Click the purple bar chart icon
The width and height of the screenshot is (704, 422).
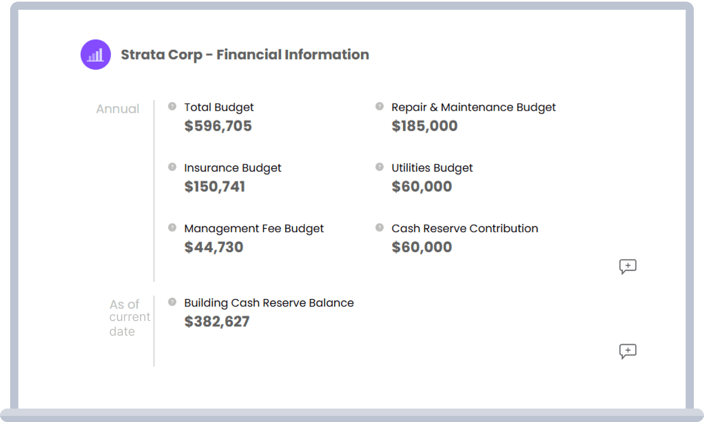tap(95, 55)
